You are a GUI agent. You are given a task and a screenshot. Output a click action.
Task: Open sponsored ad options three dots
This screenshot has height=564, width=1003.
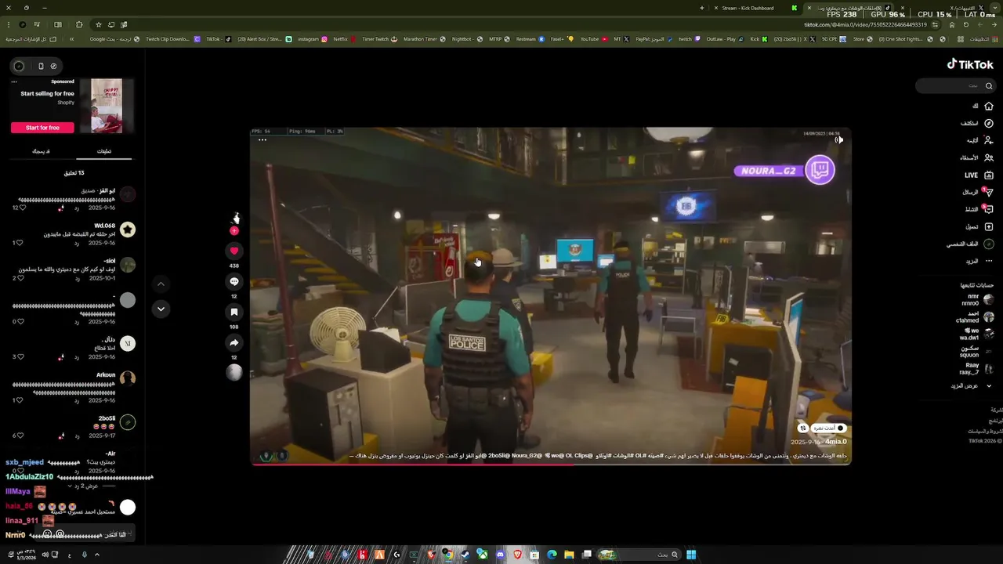[14, 81]
